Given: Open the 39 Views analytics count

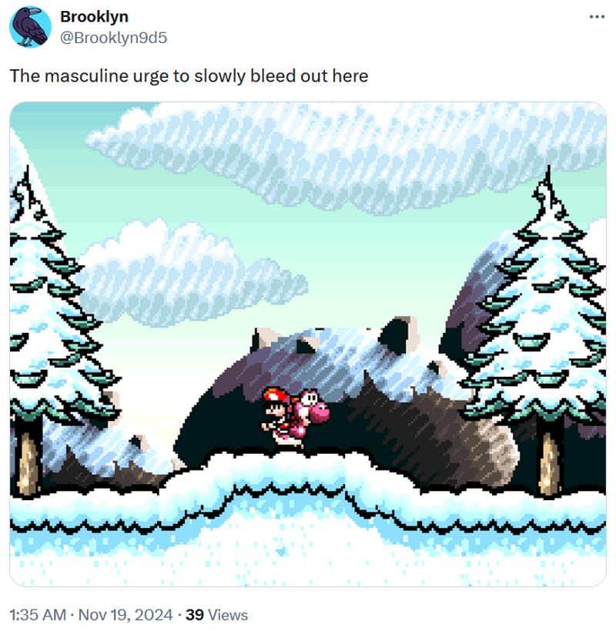Looking at the screenshot, I should (x=216, y=615).
